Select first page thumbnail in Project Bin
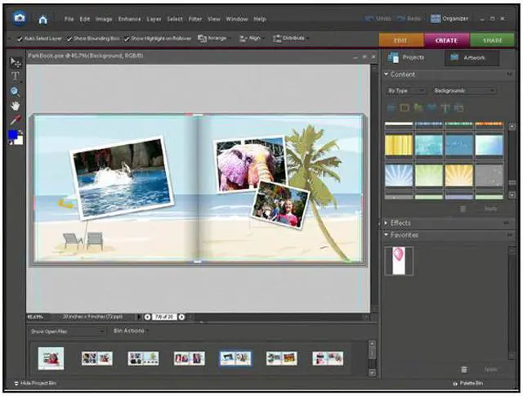The height and width of the screenshot is (396, 523). [x=51, y=358]
